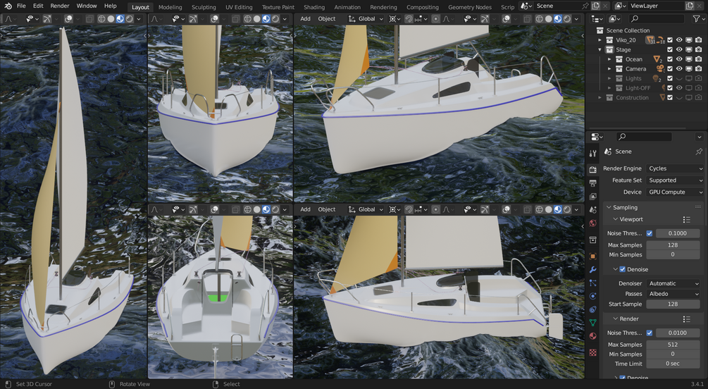Collapse the Sampling panel

(609, 207)
